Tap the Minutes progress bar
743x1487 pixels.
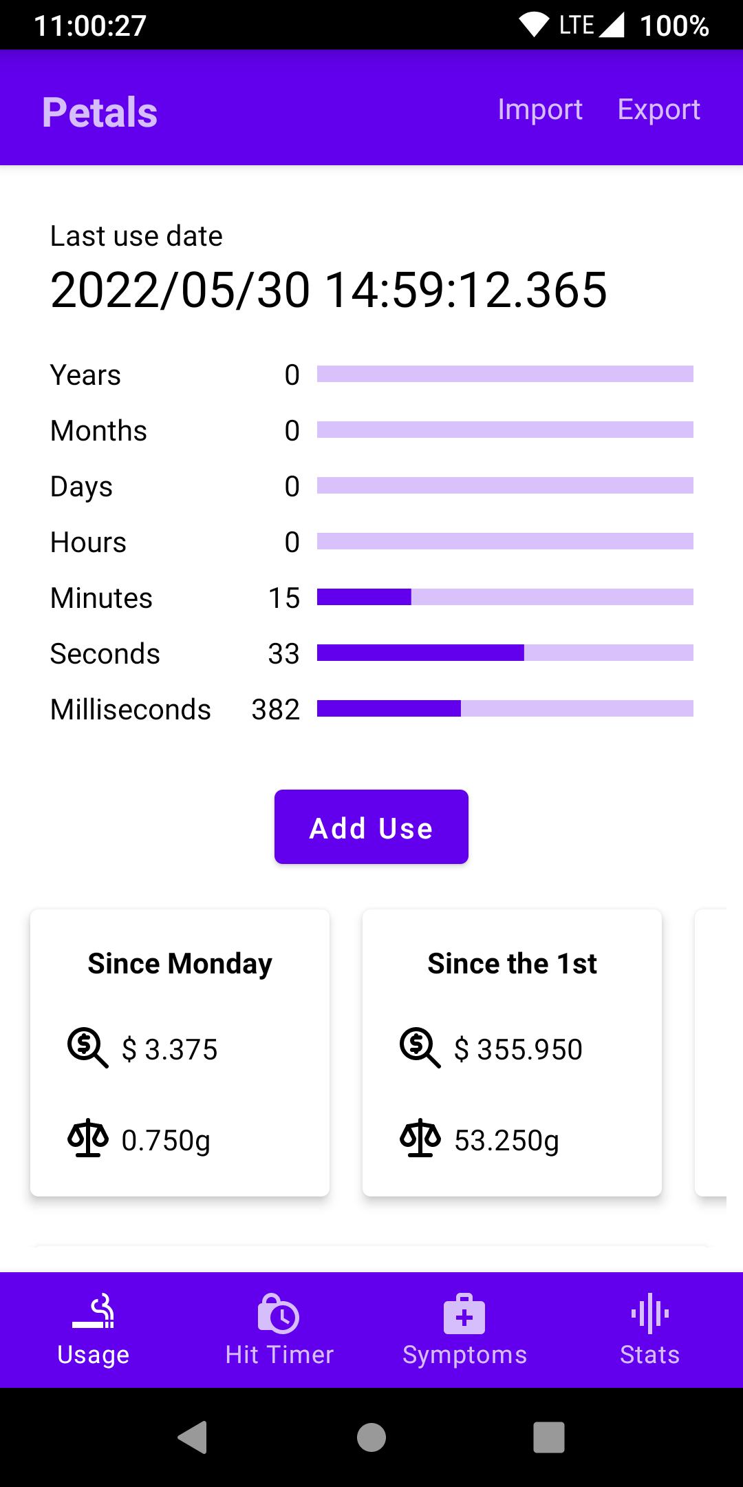(505, 597)
